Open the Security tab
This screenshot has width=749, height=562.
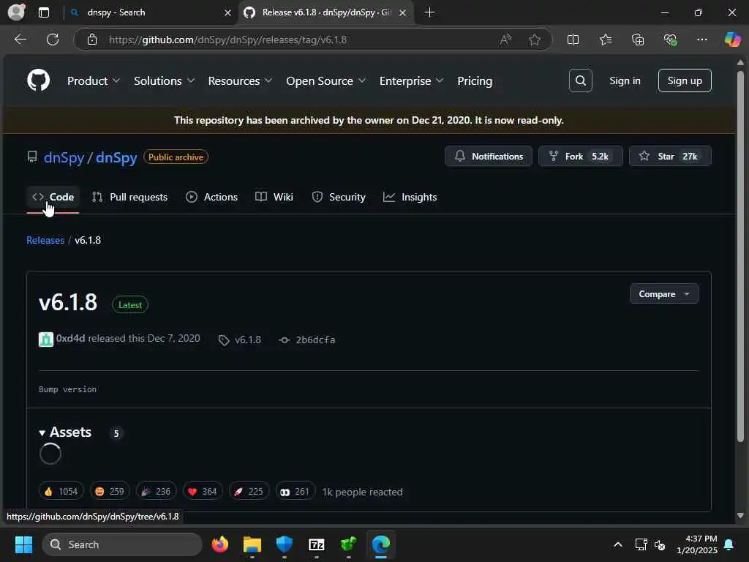(x=338, y=197)
